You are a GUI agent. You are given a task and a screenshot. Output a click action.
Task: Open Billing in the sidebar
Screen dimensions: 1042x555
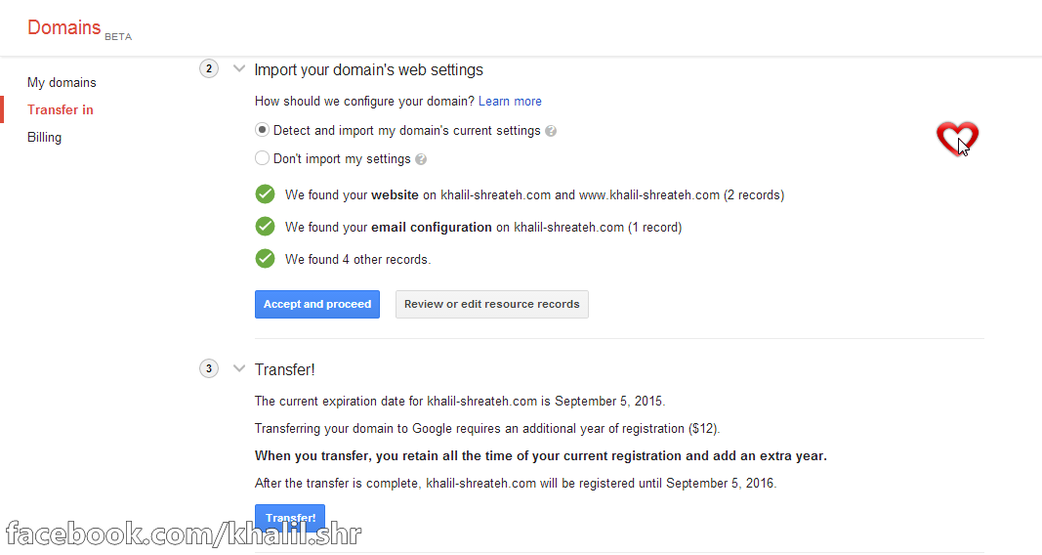click(44, 138)
